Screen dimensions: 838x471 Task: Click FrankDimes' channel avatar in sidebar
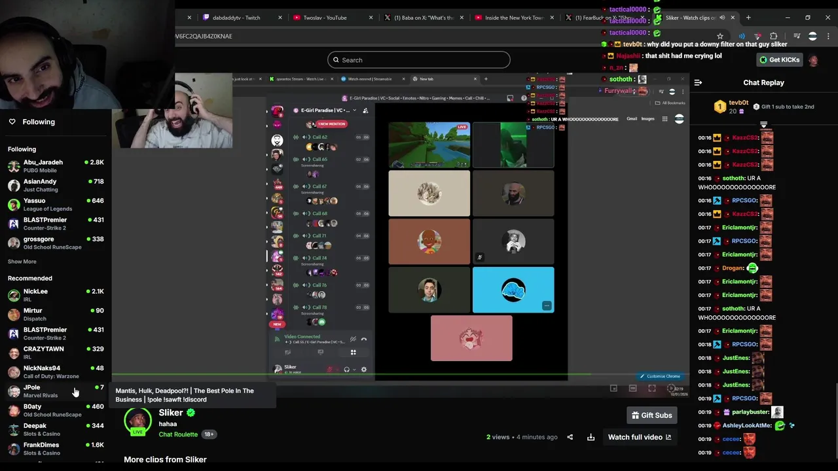click(14, 449)
